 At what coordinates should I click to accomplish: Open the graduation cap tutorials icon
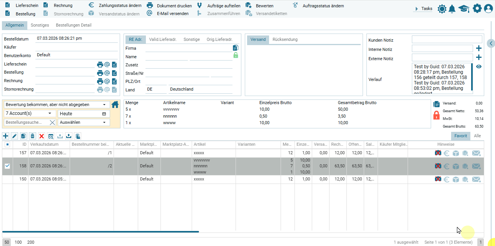[464, 9]
